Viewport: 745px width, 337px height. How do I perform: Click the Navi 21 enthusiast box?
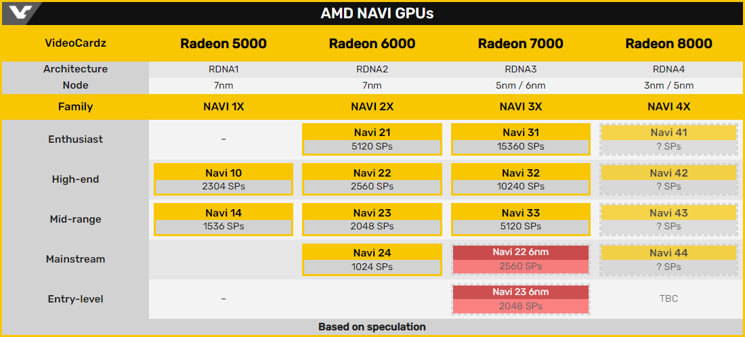372,139
